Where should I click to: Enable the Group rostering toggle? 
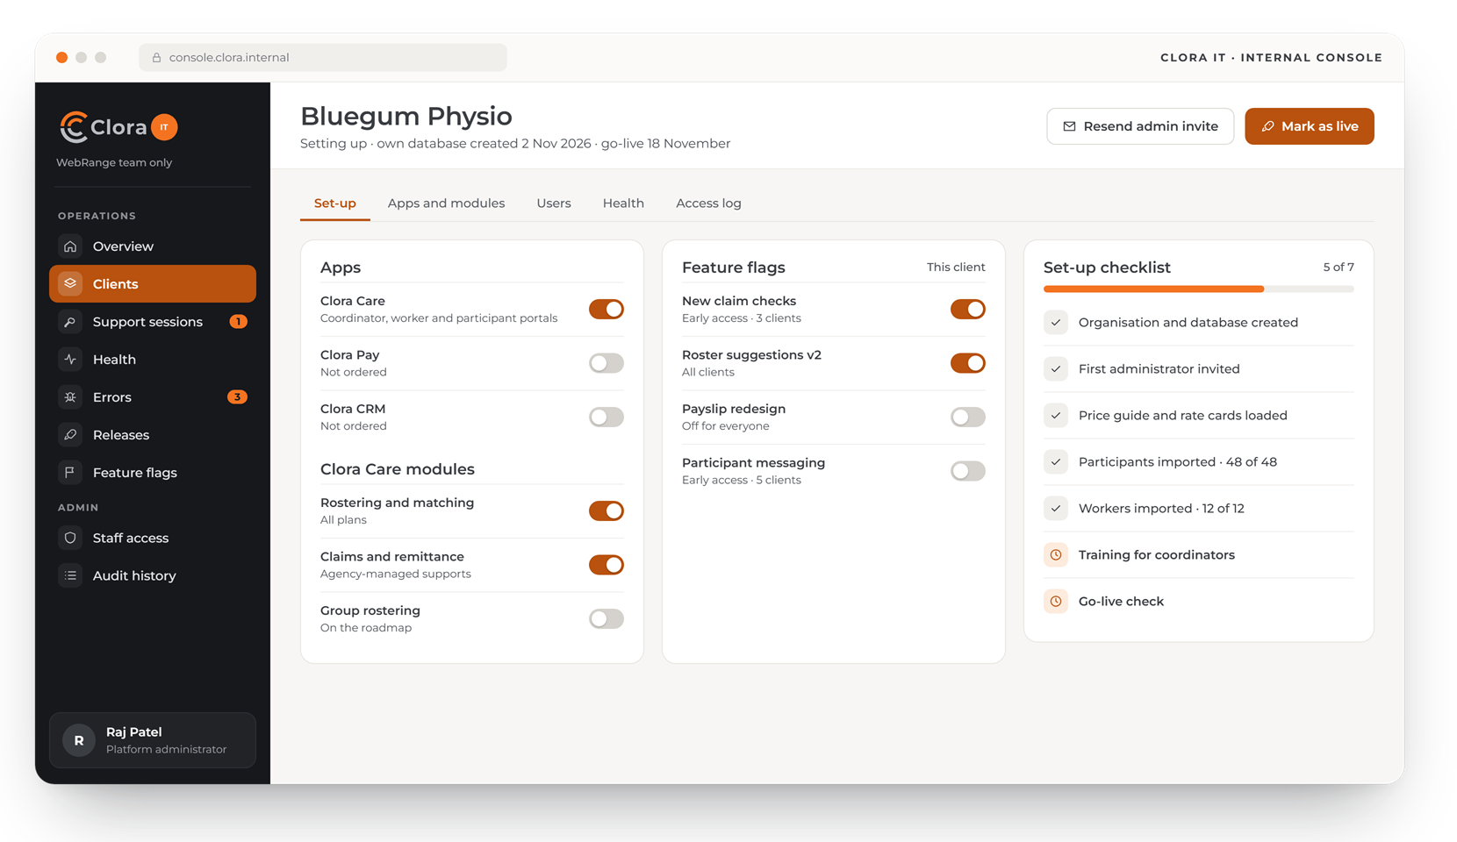606,619
